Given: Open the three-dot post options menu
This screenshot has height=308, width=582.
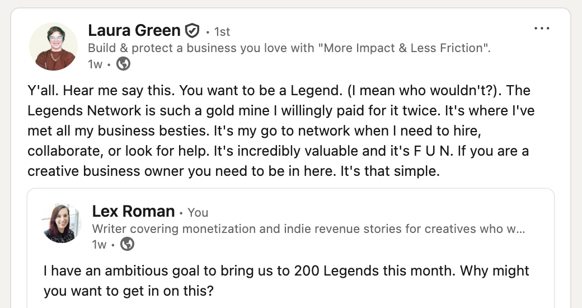Looking at the screenshot, I should click(x=542, y=29).
